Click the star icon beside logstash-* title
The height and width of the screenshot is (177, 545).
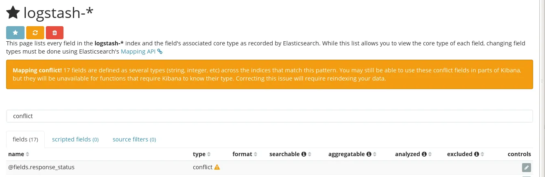coord(13,13)
